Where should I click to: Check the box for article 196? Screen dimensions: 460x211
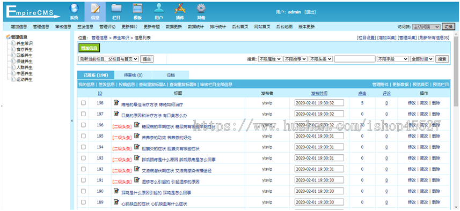(83, 125)
